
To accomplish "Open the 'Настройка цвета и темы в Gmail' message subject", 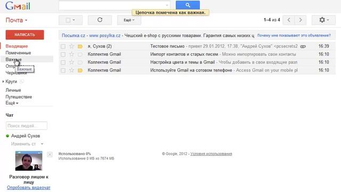I will pos(182,62).
